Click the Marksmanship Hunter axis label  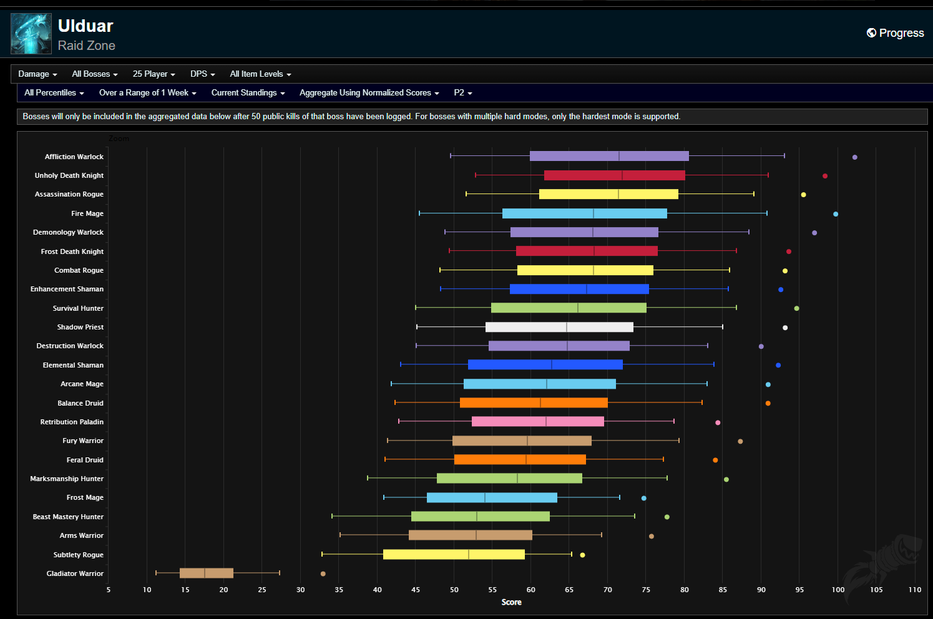click(x=67, y=479)
